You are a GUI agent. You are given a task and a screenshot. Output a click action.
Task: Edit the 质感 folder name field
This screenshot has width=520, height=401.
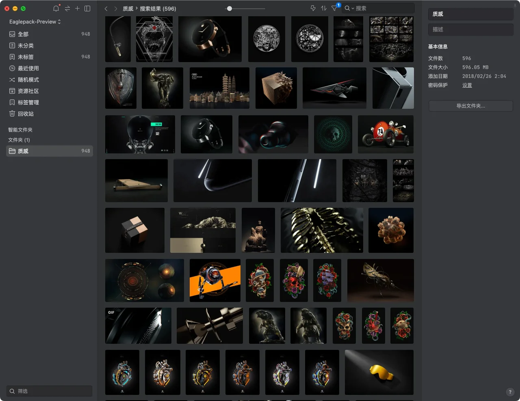(471, 14)
